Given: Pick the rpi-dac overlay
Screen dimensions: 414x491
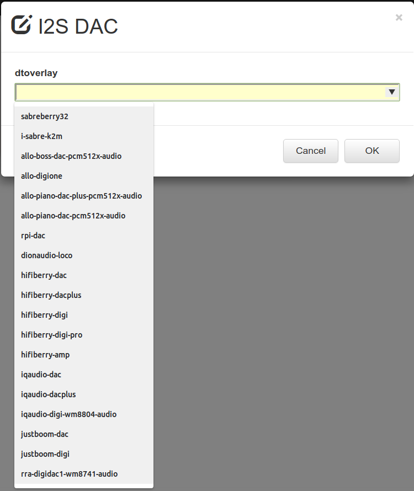Looking at the screenshot, I should pyautogui.click(x=84, y=236).
